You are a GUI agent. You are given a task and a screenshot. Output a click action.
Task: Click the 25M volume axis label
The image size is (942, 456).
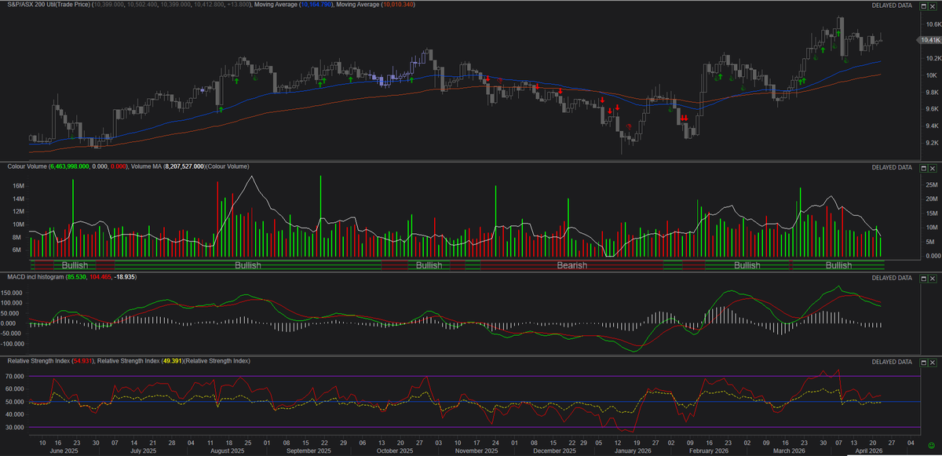931,184
